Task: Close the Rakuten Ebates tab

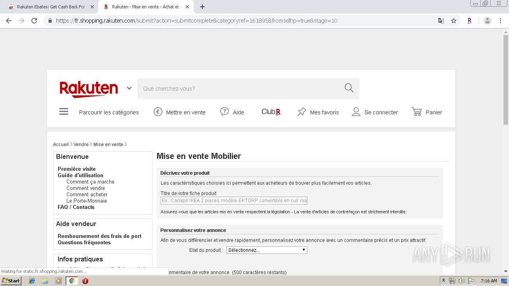Action: click(x=92, y=7)
